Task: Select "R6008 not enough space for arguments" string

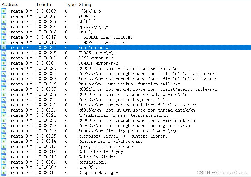Action: click(x=134, y=126)
